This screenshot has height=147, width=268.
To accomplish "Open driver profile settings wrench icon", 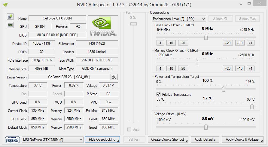I will point(114,77).
